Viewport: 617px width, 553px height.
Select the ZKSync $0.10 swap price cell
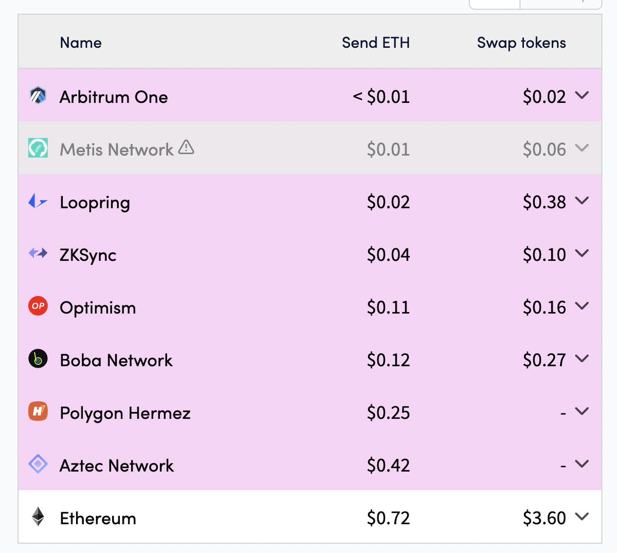[544, 255]
